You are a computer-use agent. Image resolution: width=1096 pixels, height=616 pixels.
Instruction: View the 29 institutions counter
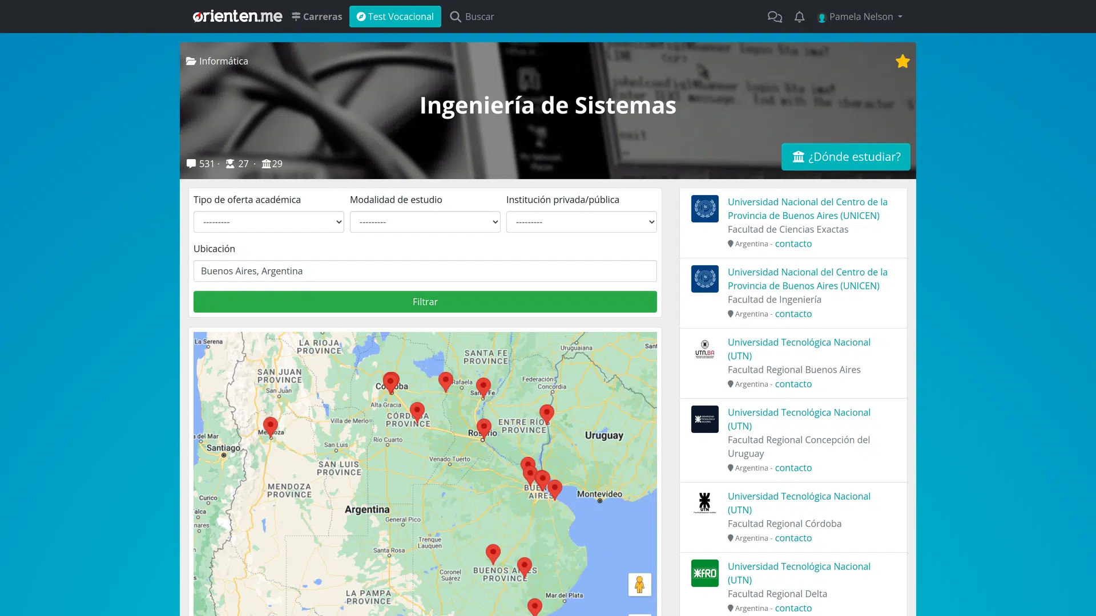click(272, 164)
